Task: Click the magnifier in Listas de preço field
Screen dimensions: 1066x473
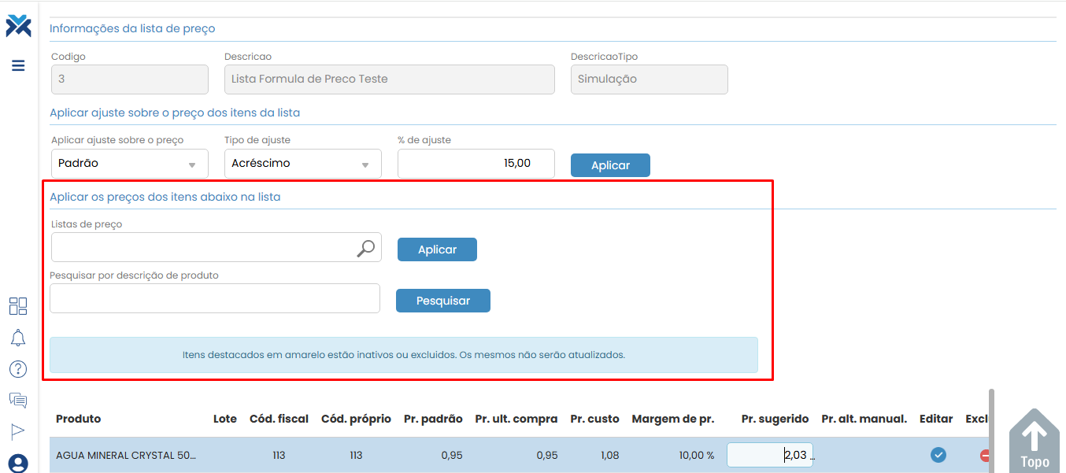Action: click(x=366, y=249)
